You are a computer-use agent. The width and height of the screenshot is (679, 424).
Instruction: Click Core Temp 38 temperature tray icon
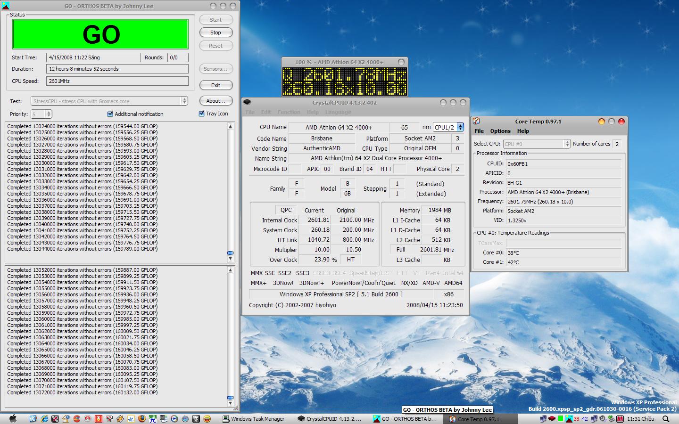point(576,419)
